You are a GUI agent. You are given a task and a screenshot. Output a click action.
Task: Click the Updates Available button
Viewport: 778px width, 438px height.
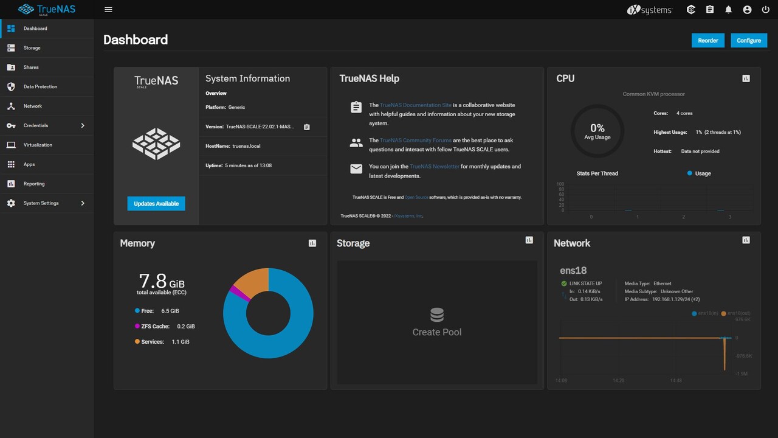(x=156, y=204)
